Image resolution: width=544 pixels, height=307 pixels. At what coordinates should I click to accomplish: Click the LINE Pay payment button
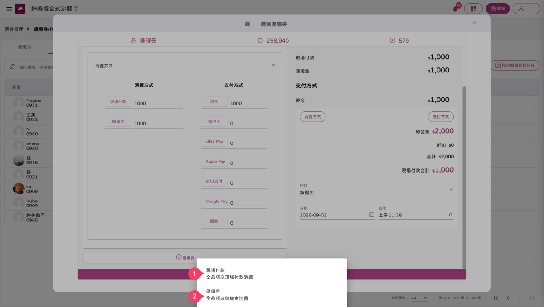point(214,142)
